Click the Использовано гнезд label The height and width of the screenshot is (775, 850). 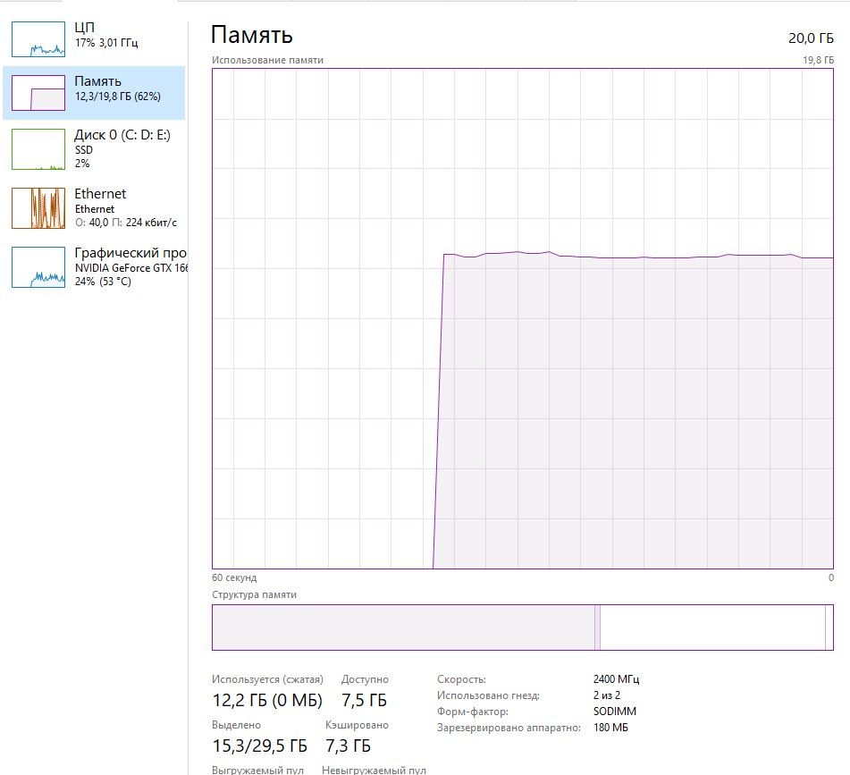click(x=488, y=695)
